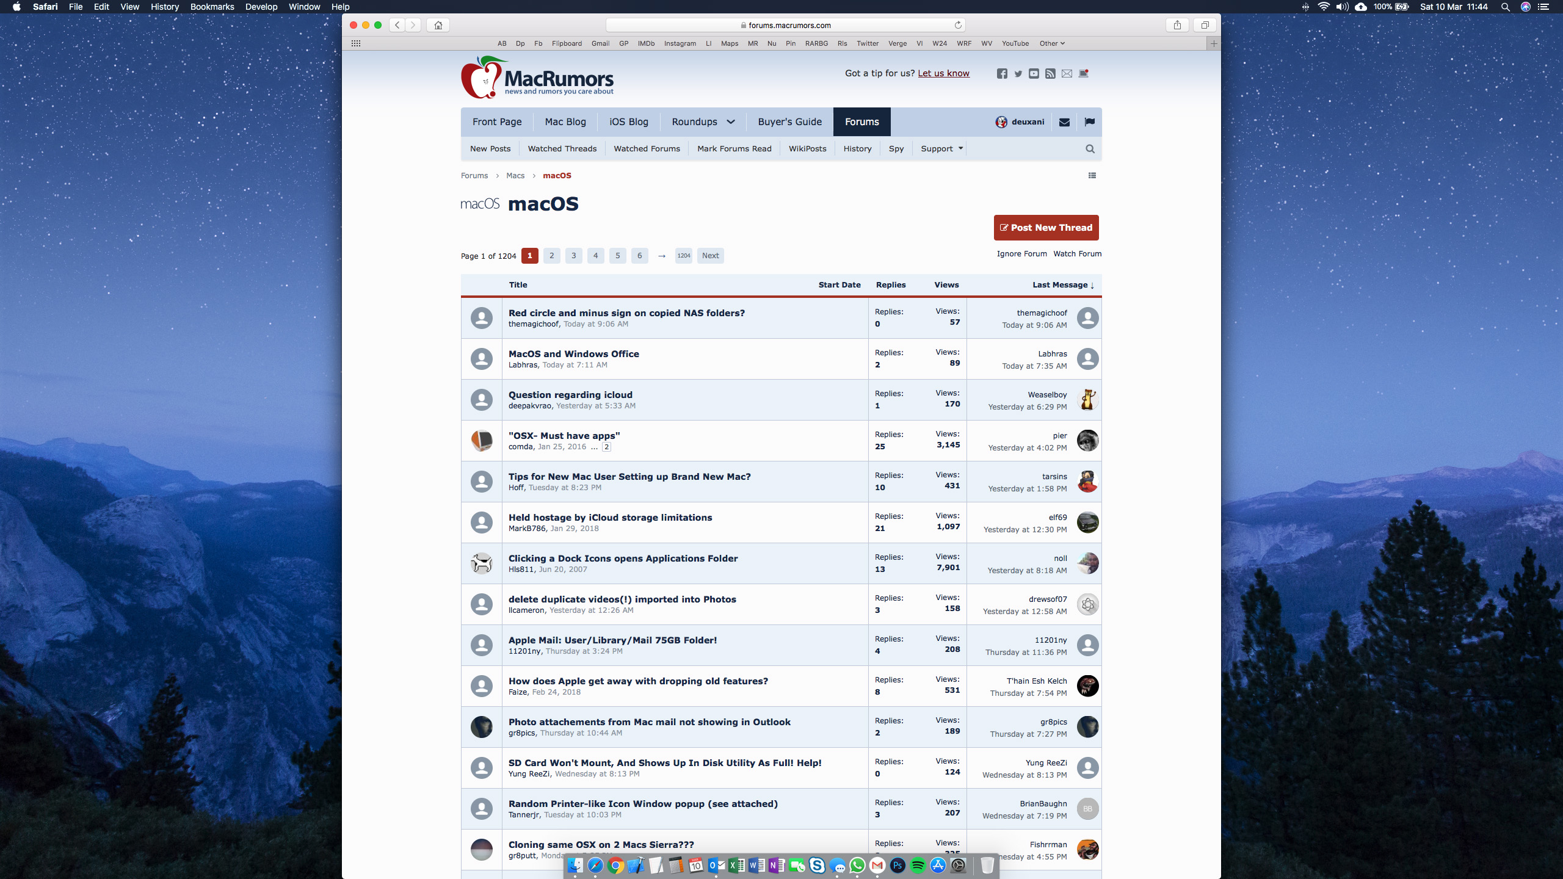The image size is (1563, 879).
Task: Sort threads by Start Date column
Action: 840,284
